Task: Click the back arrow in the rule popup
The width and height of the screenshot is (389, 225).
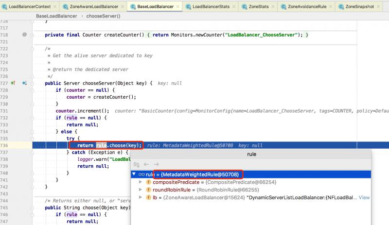Action: click(146, 164)
